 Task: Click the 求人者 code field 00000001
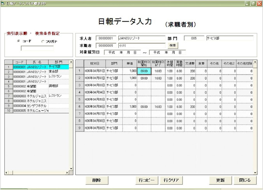click(106, 38)
